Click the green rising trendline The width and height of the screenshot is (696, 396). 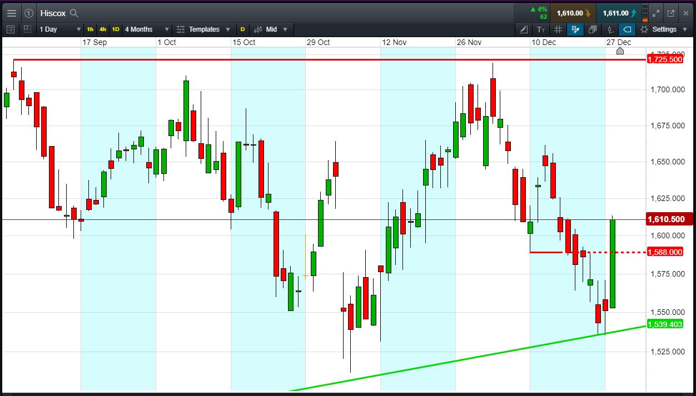coord(467,358)
